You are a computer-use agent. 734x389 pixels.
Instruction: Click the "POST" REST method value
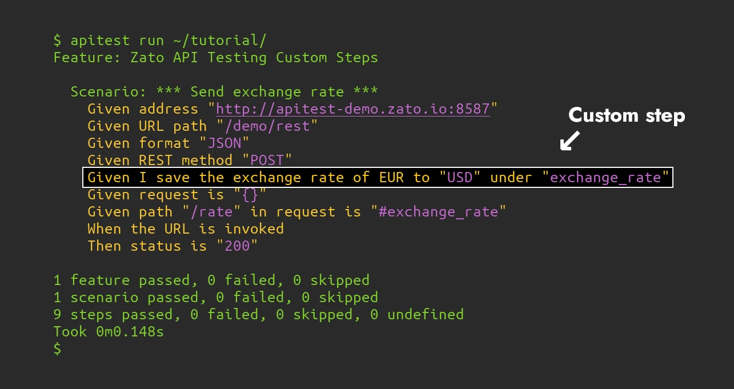coord(267,161)
